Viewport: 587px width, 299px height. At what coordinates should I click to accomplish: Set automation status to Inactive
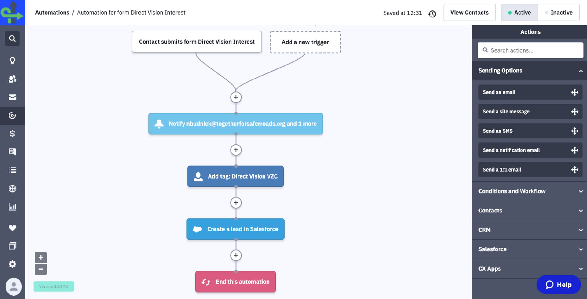[558, 13]
